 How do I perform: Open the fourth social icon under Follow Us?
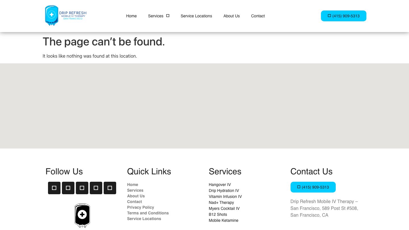click(x=96, y=188)
